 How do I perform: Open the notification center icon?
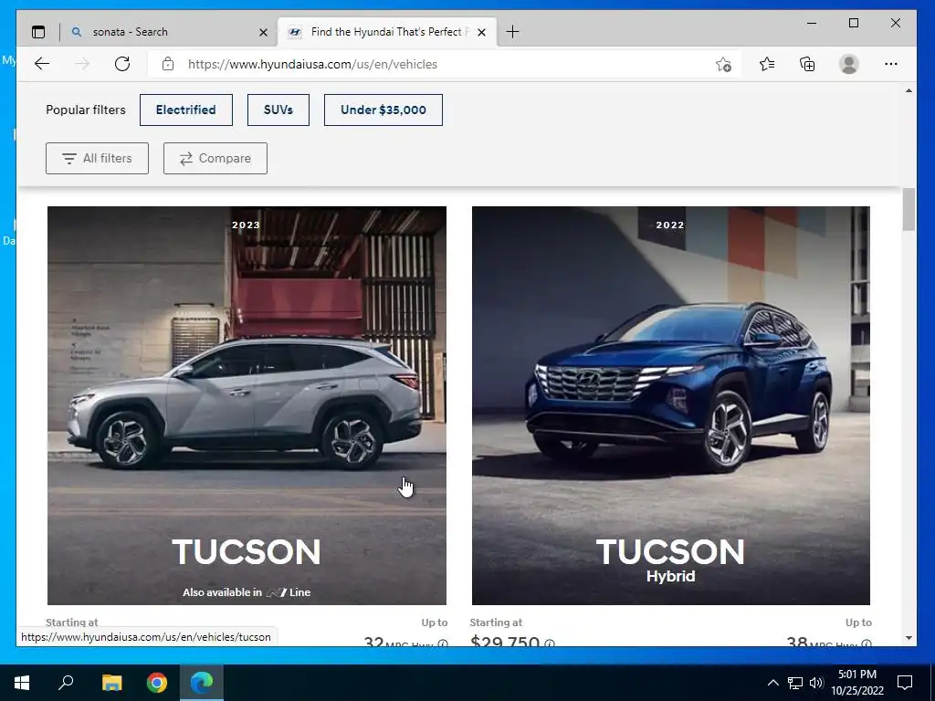pos(905,683)
